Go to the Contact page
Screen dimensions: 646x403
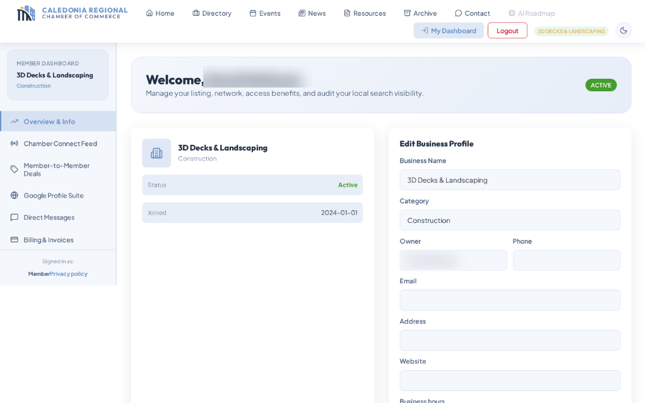point(472,13)
